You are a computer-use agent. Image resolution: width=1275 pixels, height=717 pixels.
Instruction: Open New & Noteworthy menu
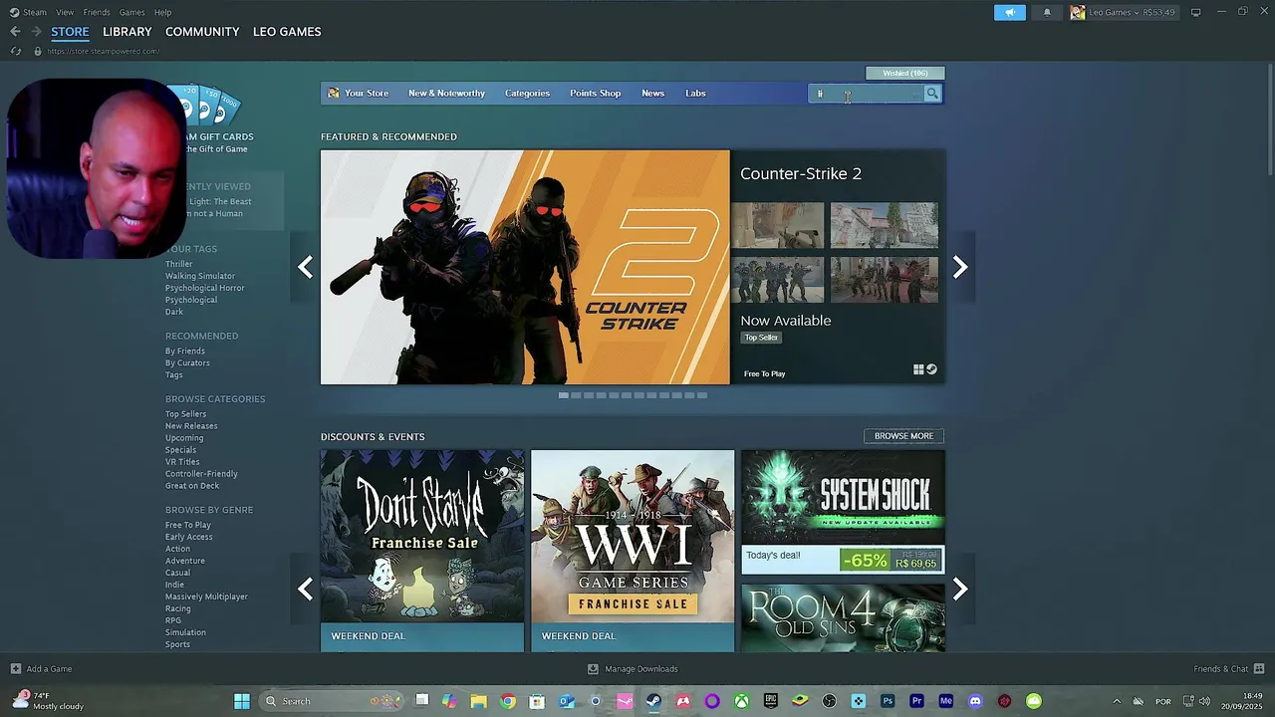[x=446, y=94]
